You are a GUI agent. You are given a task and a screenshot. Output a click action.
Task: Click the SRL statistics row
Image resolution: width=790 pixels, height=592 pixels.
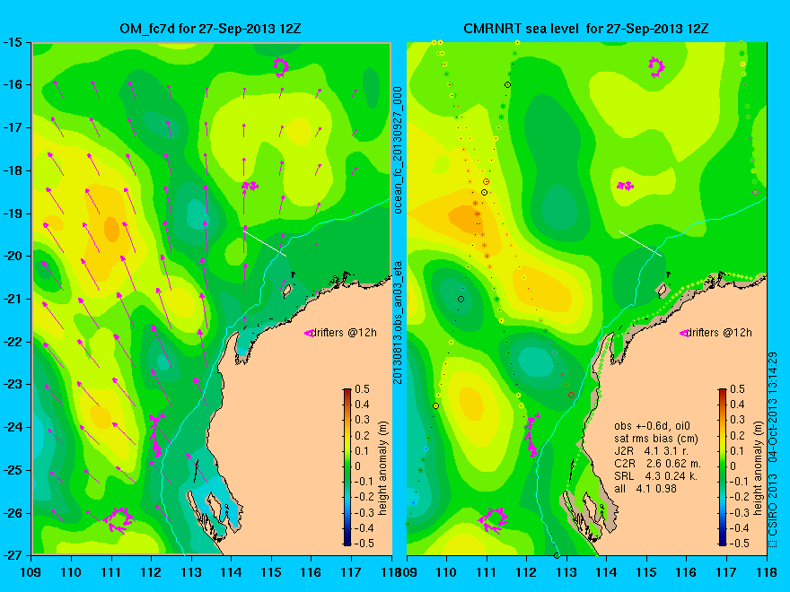[655, 475]
